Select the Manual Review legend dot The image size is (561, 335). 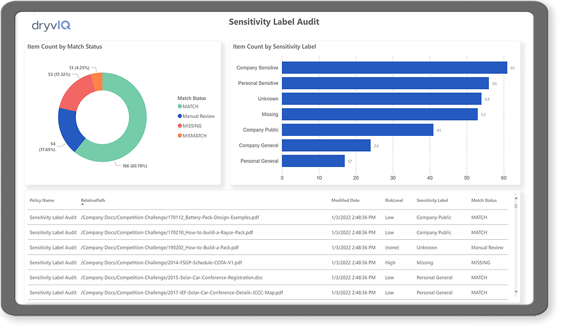click(180, 116)
